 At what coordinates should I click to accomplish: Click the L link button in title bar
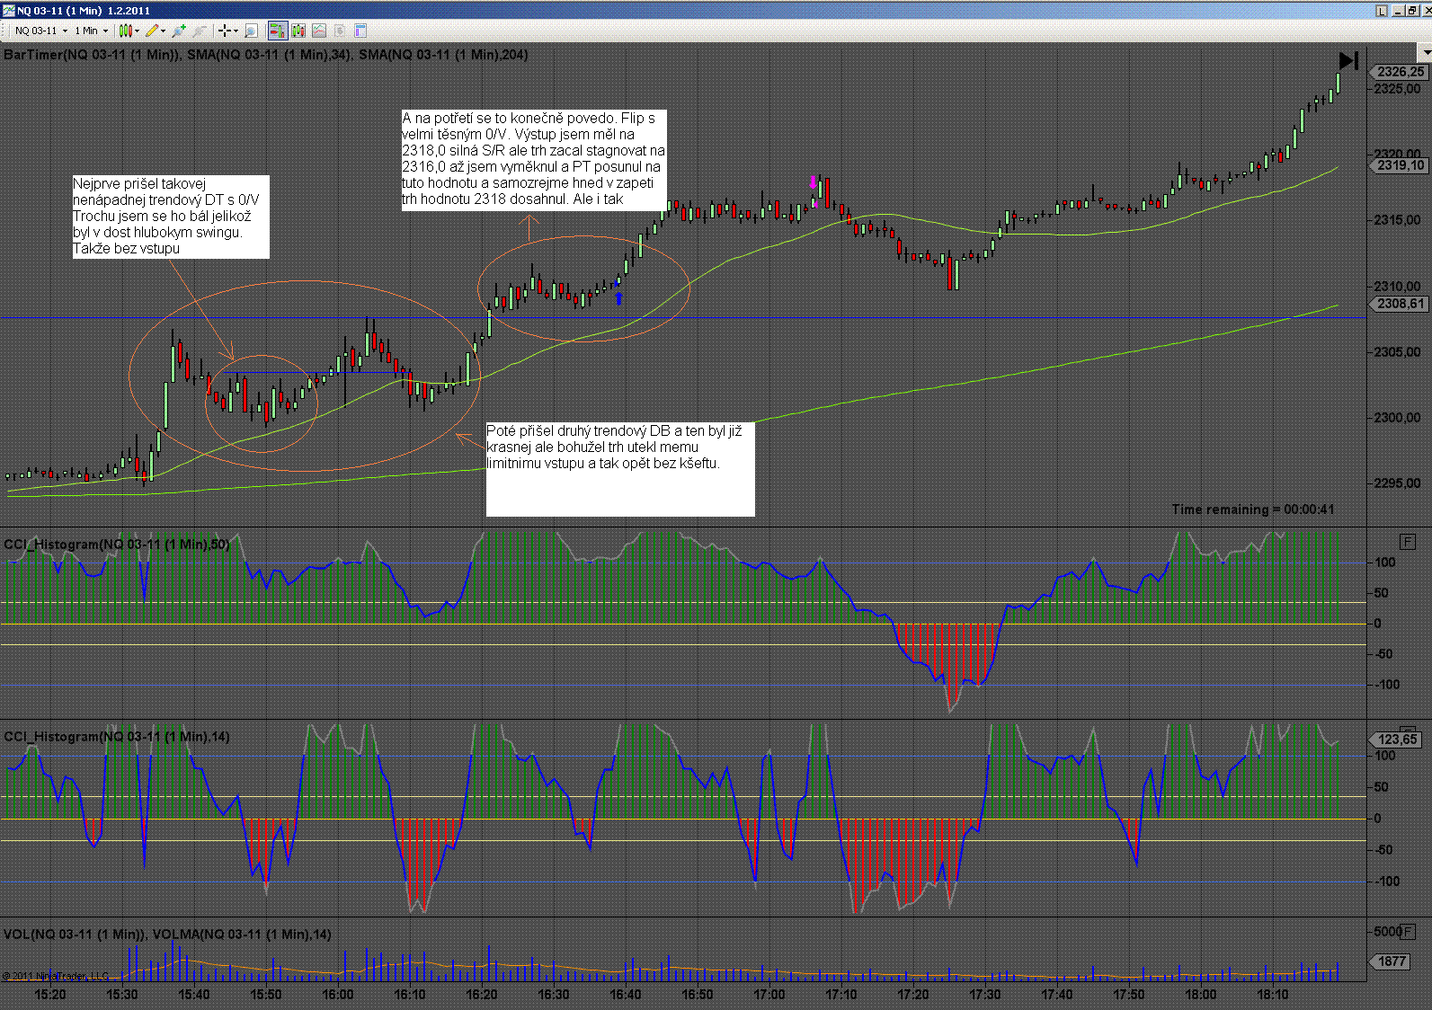coord(1382,11)
